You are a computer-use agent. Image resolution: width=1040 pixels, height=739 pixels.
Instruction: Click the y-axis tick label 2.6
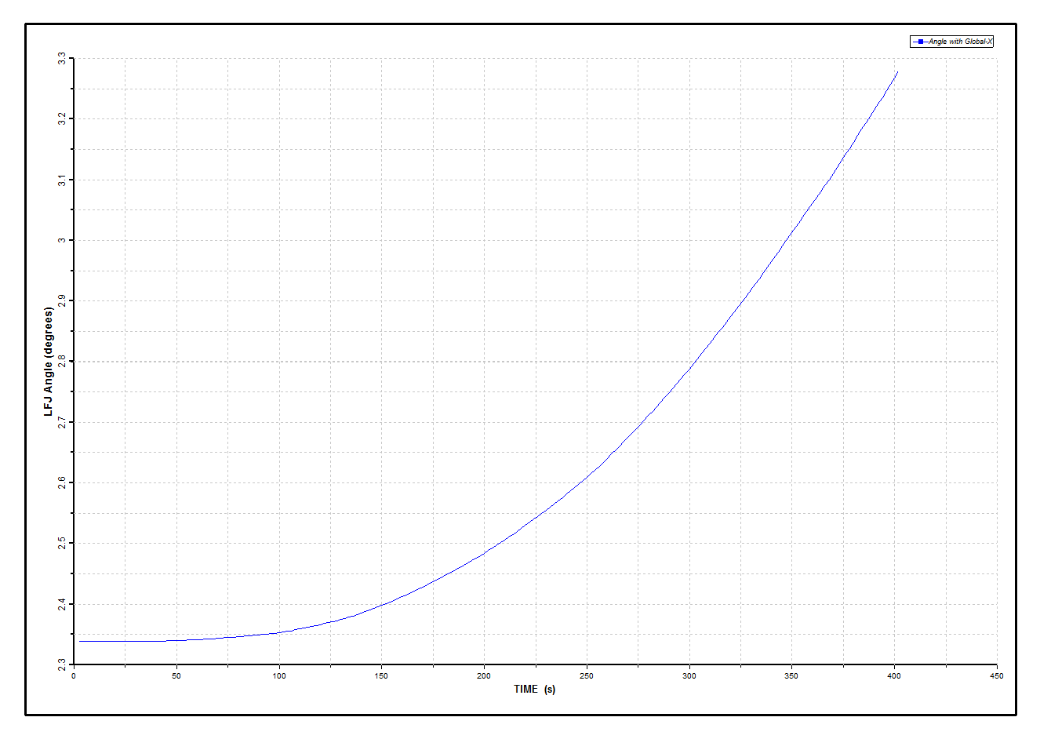click(61, 483)
